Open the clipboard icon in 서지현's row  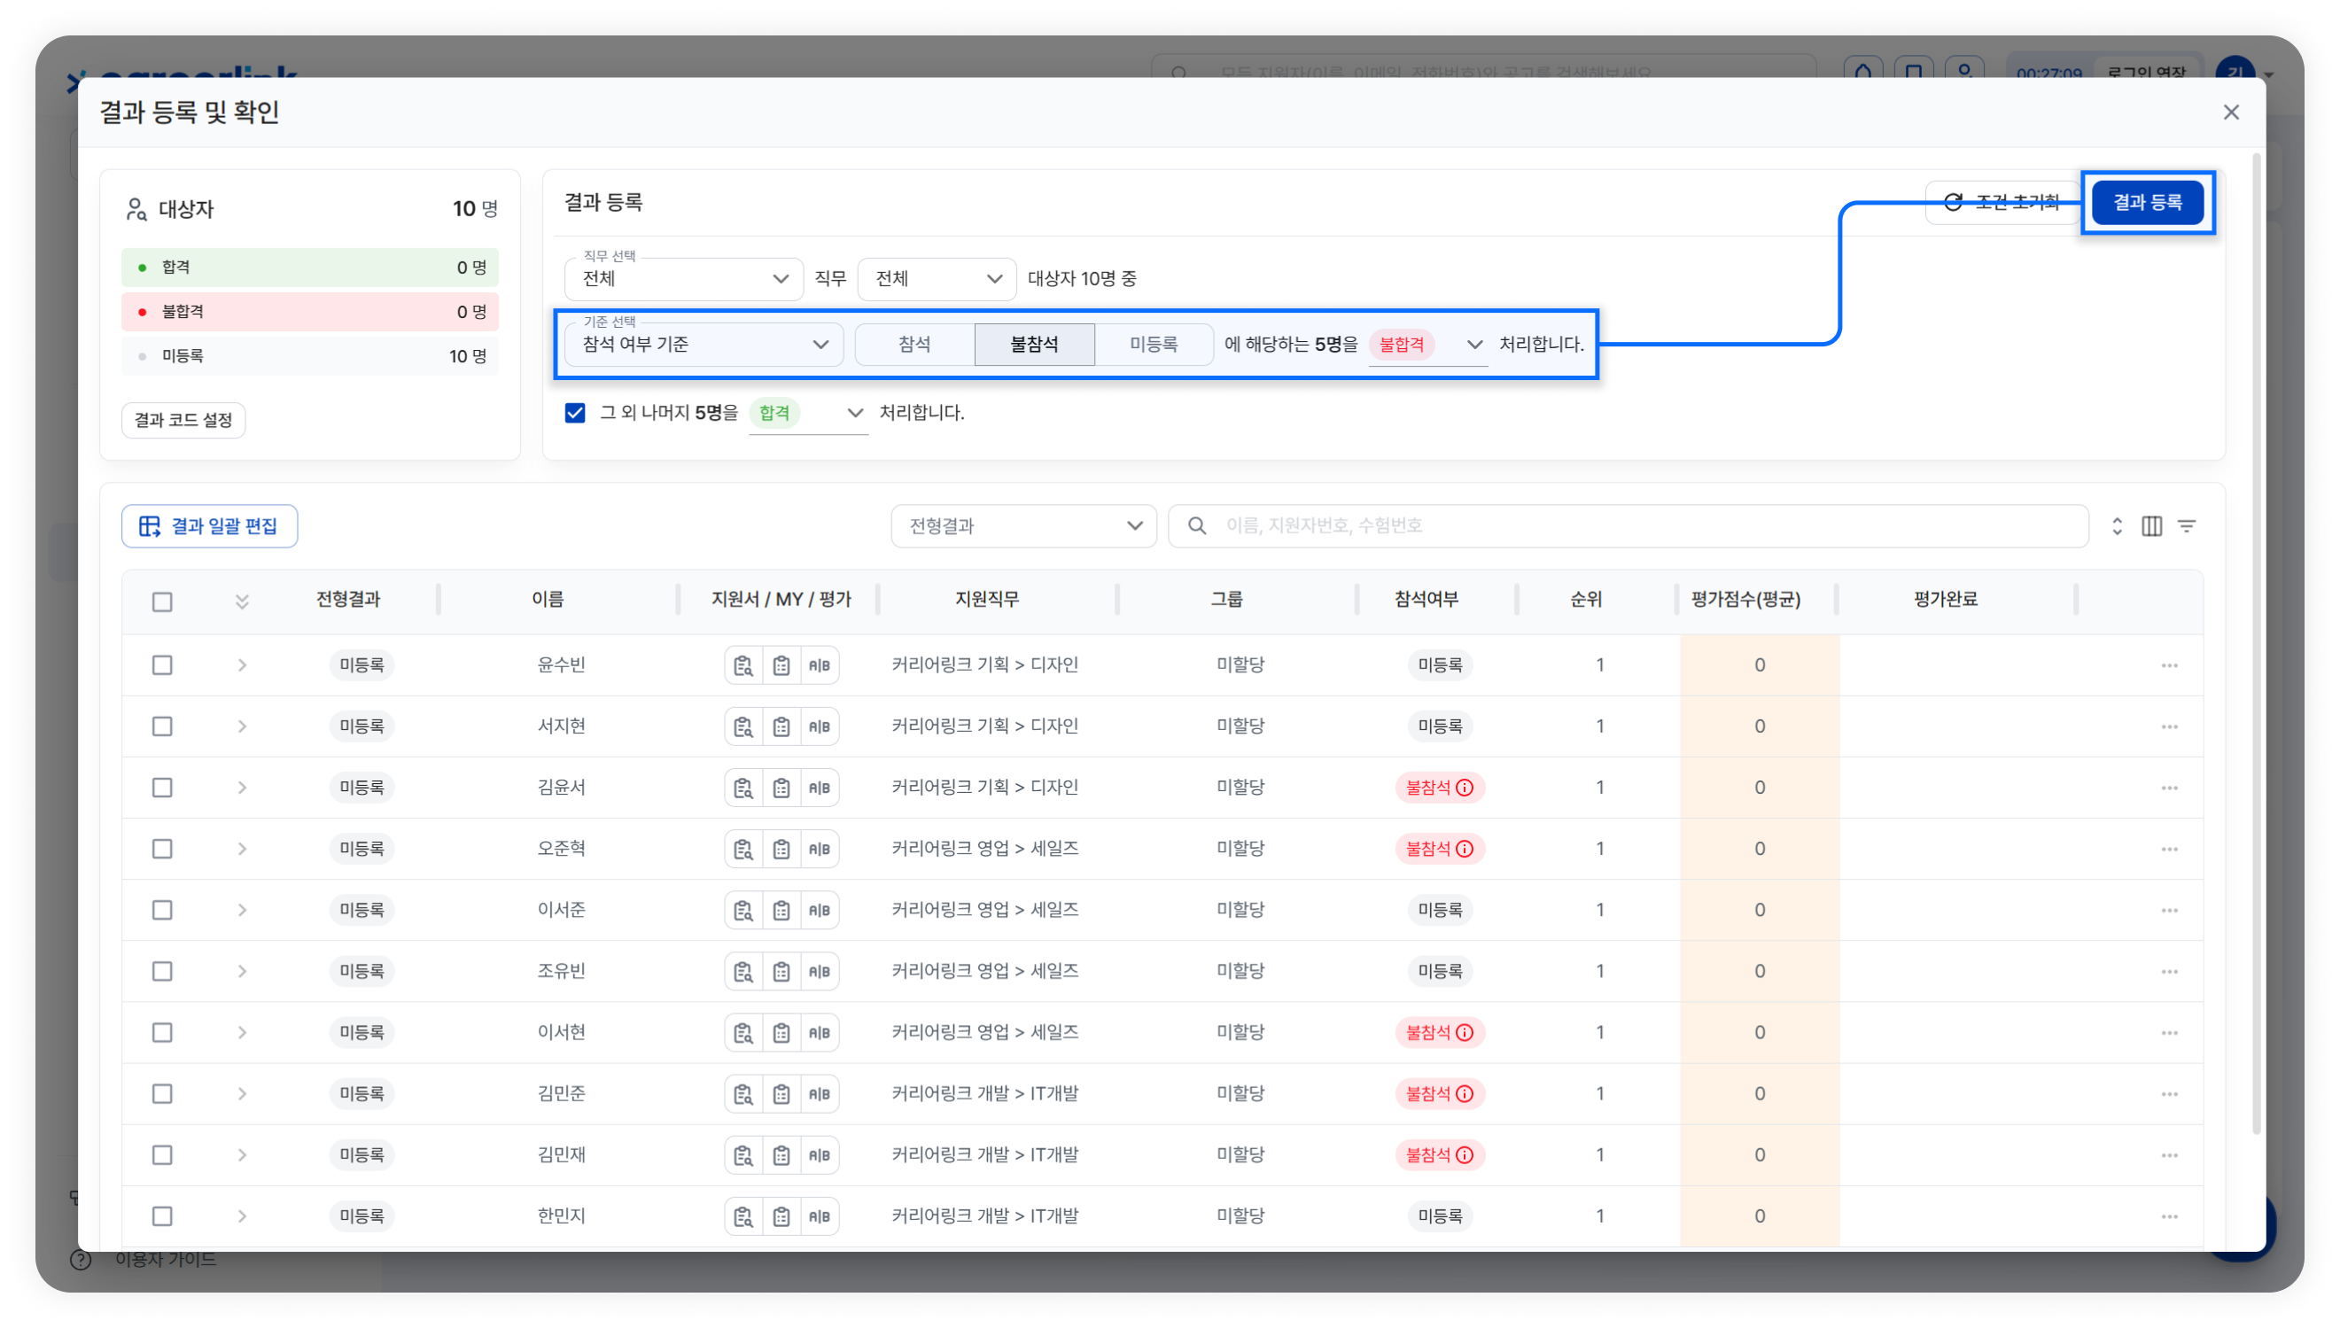(x=781, y=726)
